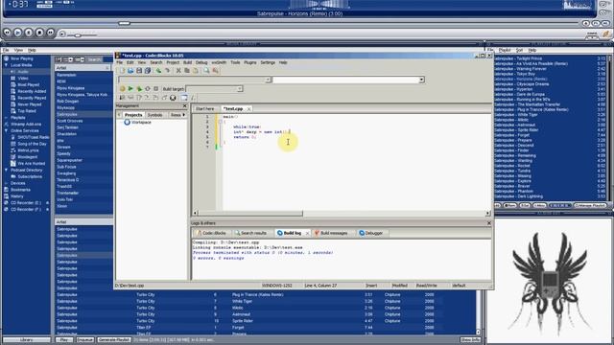Switch to the Start here editor tab
The image size is (614, 345).
[204, 108]
